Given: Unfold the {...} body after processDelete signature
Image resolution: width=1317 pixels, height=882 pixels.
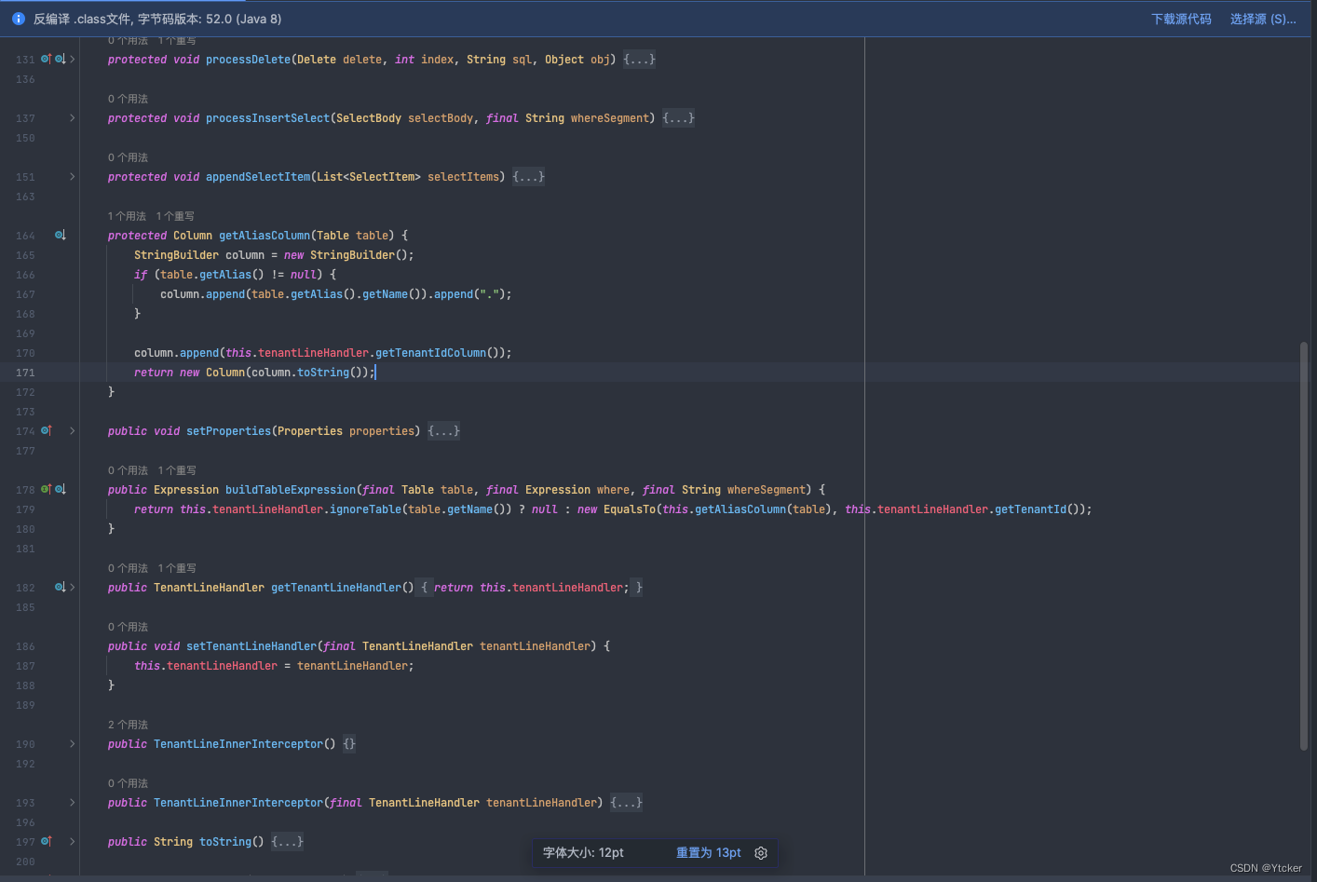Looking at the screenshot, I should [x=639, y=59].
